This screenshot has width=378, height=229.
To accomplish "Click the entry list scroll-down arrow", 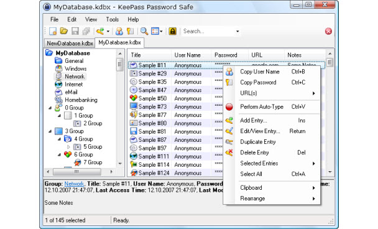I will (330, 172).
